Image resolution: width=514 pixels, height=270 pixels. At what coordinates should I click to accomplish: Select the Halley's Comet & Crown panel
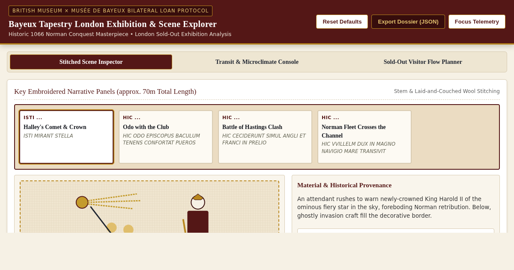66,137
